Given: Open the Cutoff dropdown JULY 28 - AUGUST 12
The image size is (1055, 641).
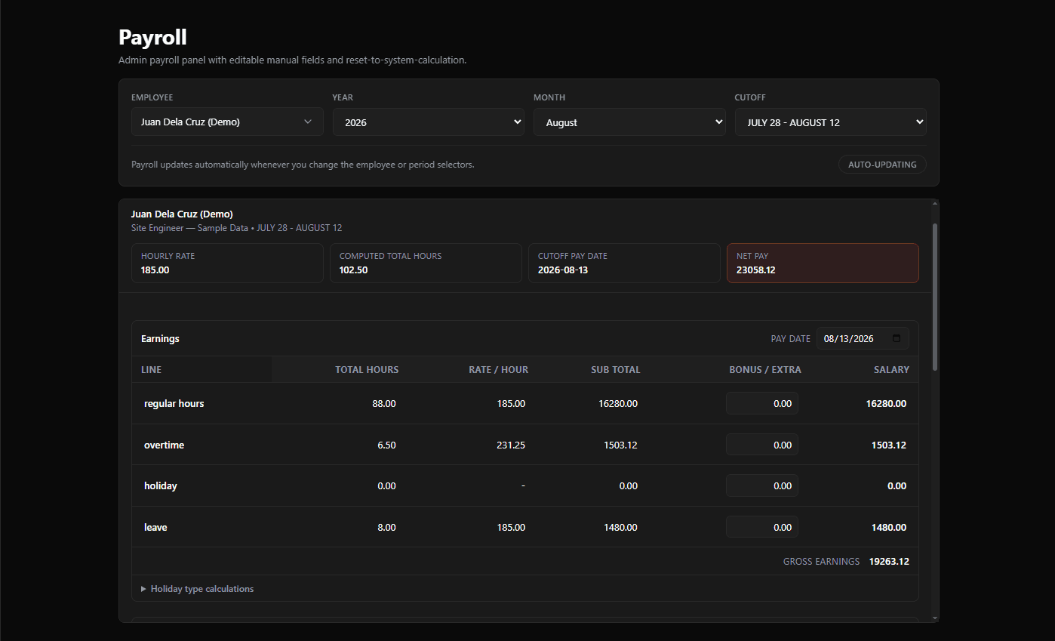Looking at the screenshot, I should 831,122.
